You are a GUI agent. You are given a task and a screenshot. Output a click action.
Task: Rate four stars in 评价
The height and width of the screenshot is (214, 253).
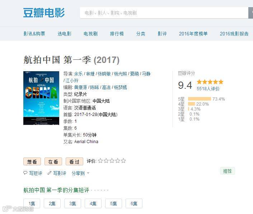(x=118, y=161)
